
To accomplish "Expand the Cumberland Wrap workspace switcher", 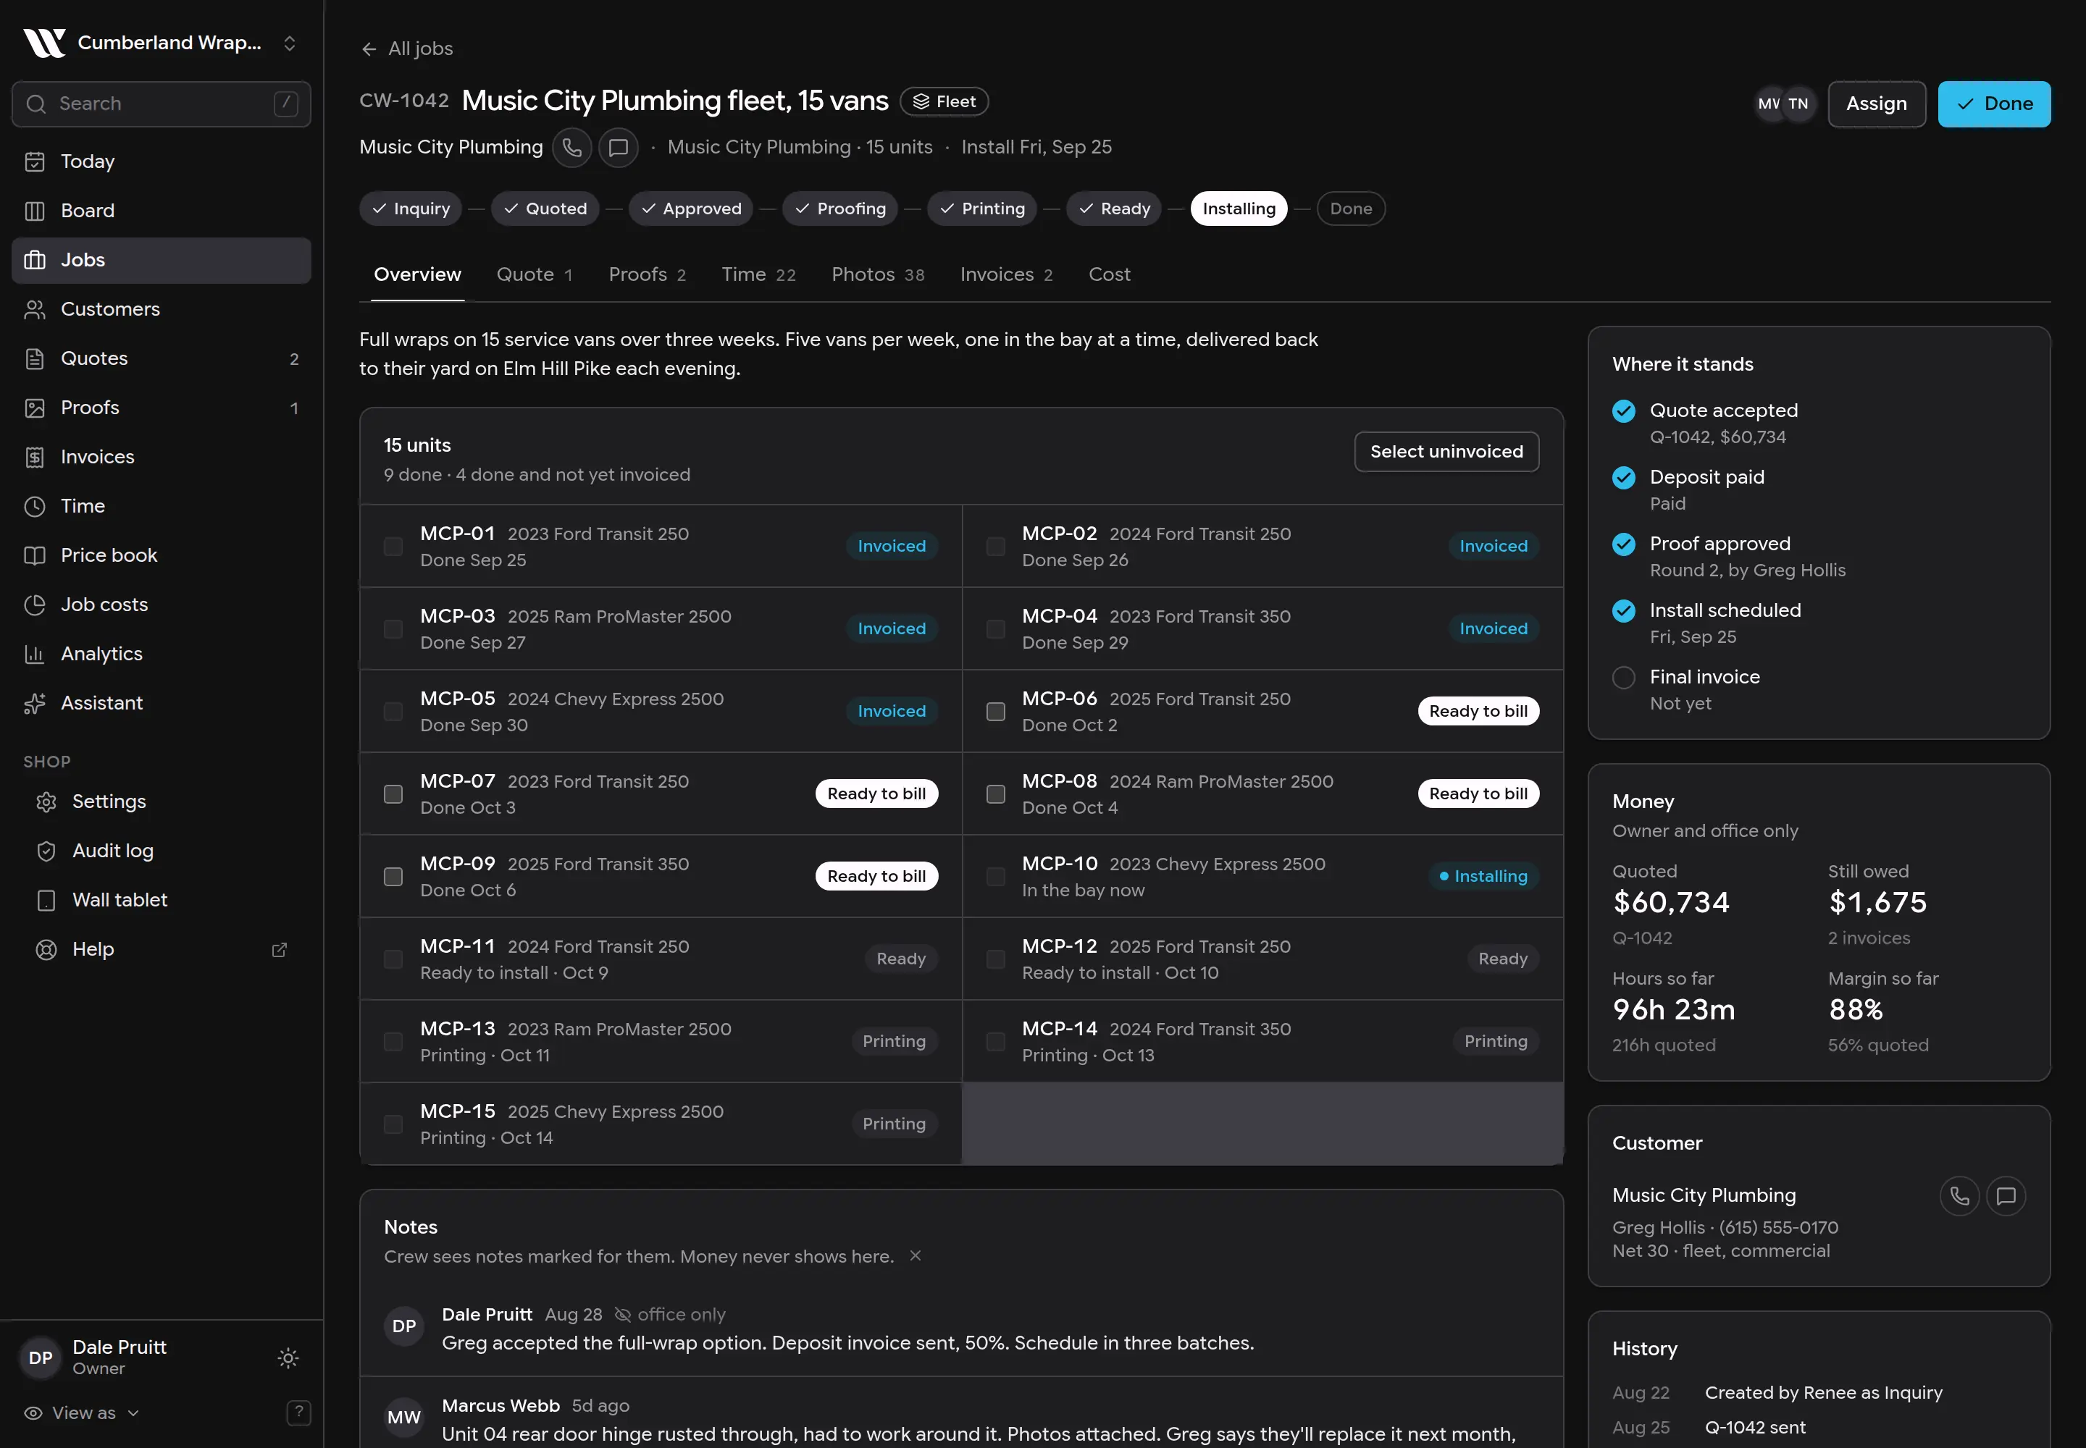I will click(161, 43).
